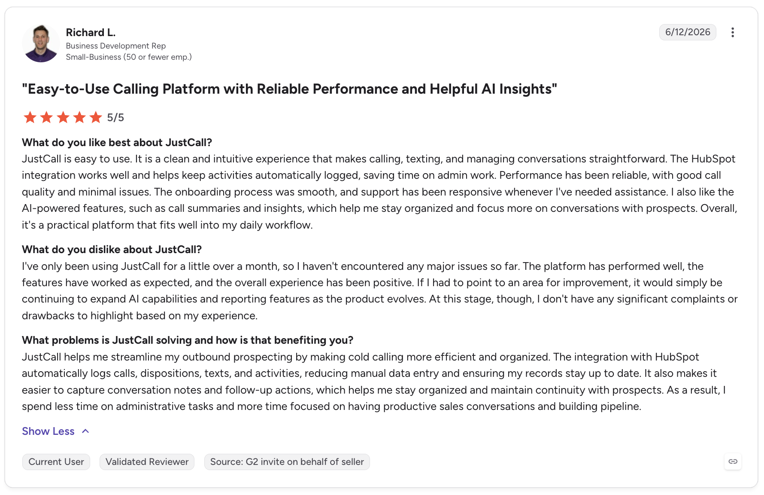Screen dimensions: 764x495
Task: Click "What do you like best" heading
Action: tap(117, 143)
